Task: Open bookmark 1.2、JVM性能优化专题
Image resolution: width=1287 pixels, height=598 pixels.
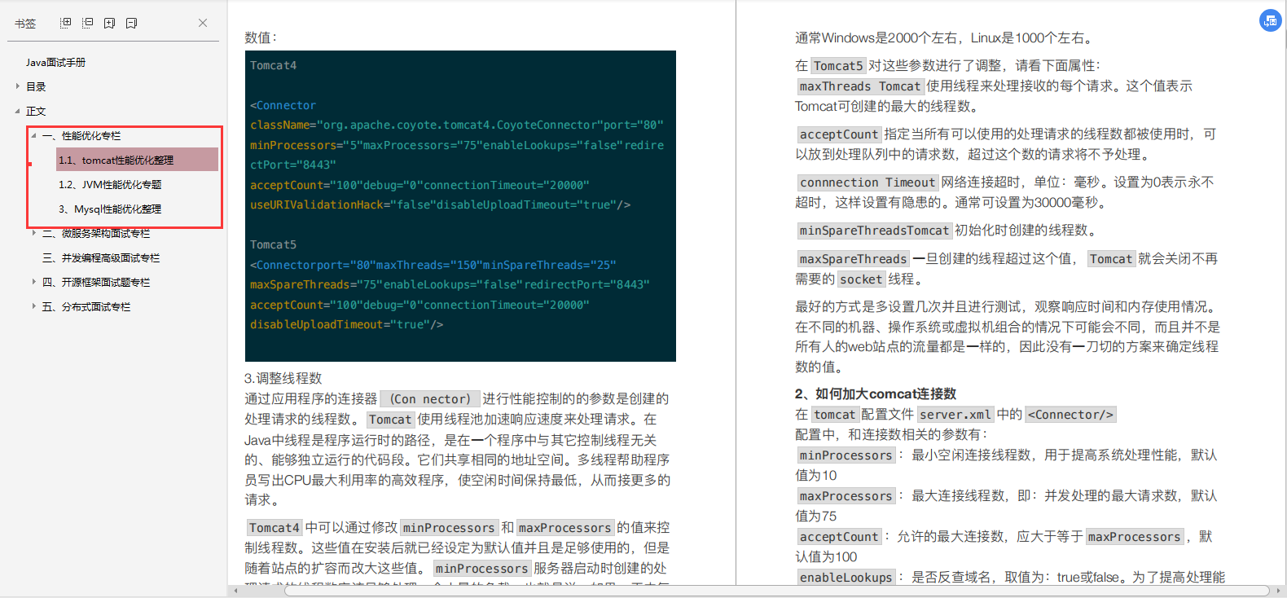Action: tap(110, 185)
